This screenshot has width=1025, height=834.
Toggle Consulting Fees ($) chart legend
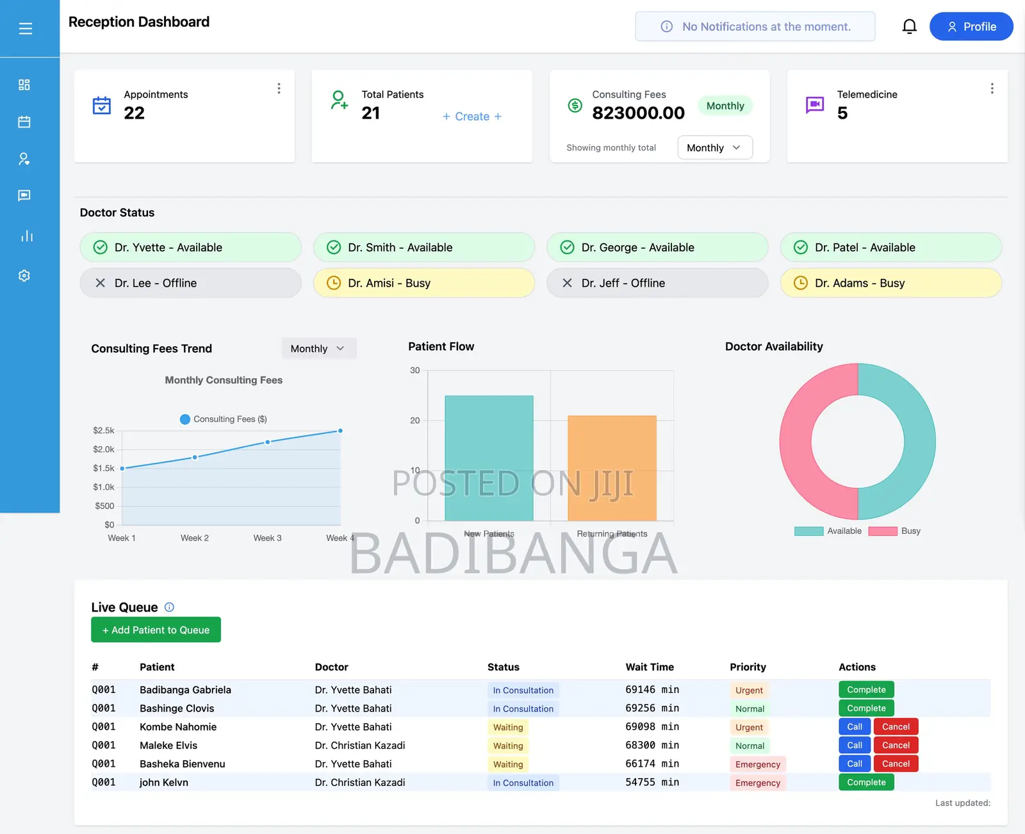tap(224, 419)
